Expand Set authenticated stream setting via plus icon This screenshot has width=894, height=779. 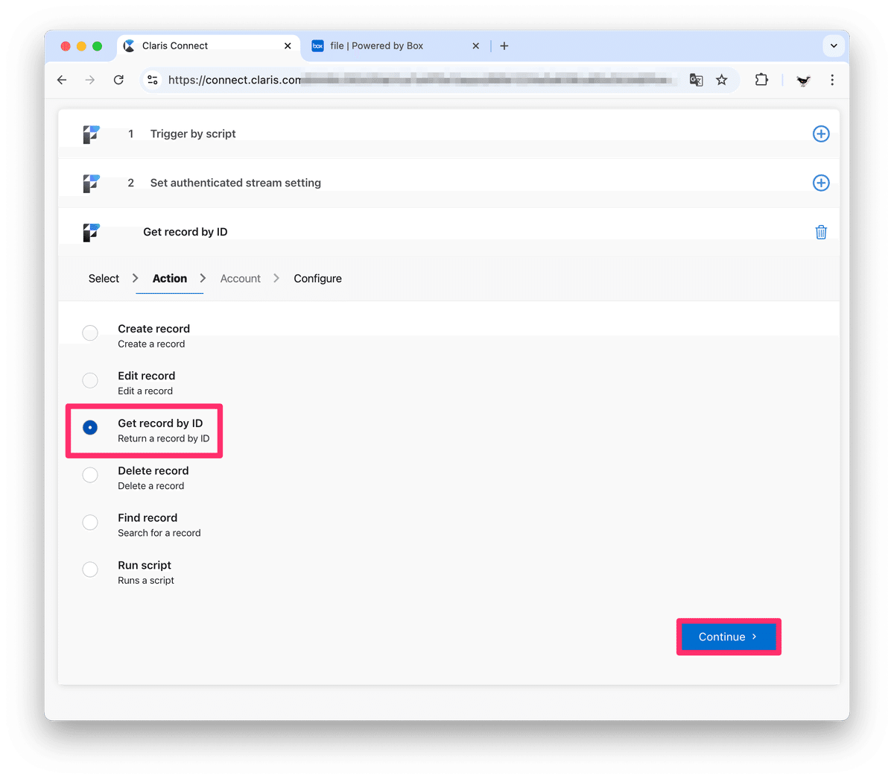tap(821, 183)
